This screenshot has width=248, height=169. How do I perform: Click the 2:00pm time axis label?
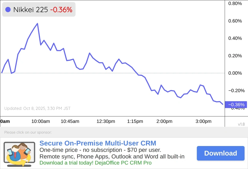point(164,121)
